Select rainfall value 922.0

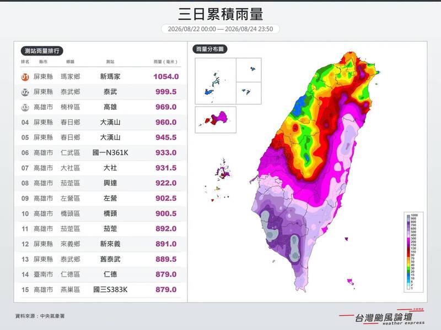coord(166,183)
